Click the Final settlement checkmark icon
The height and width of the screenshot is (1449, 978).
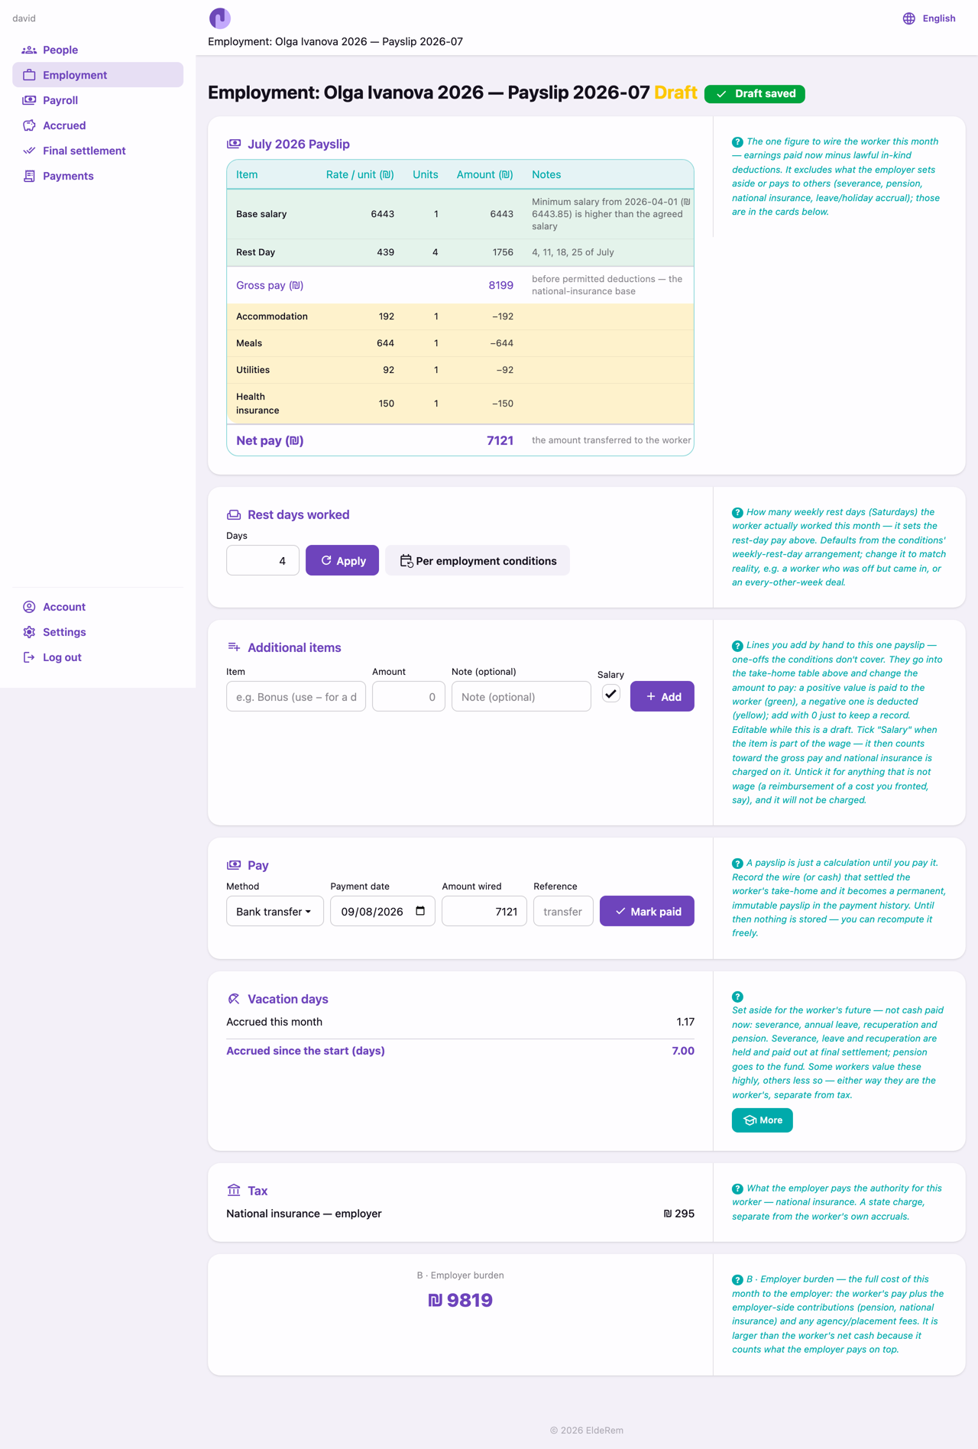[29, 151]
